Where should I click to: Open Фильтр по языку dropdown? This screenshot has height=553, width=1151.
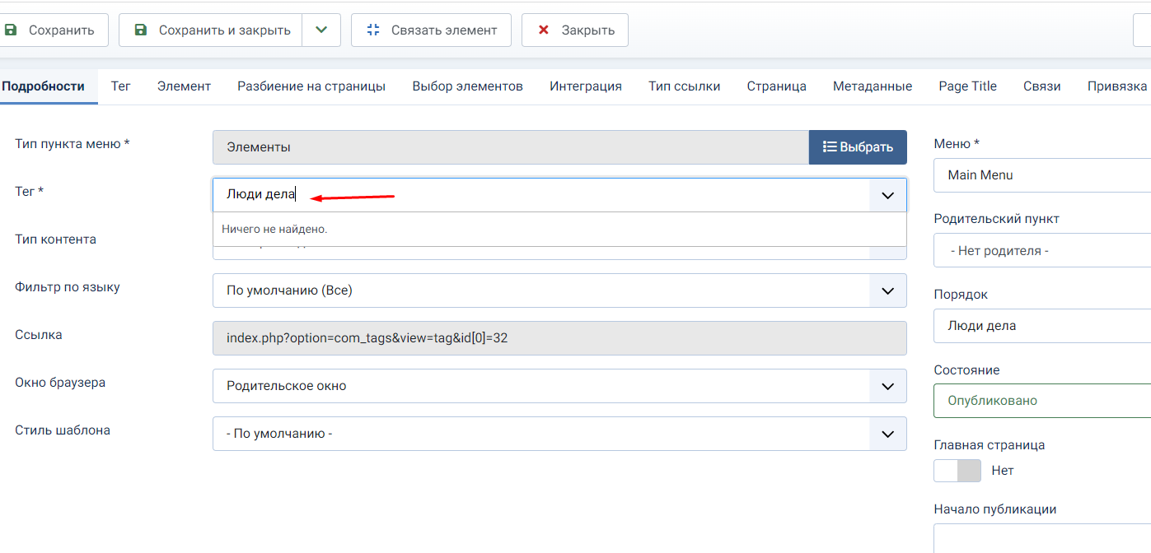tap(559, 290)
